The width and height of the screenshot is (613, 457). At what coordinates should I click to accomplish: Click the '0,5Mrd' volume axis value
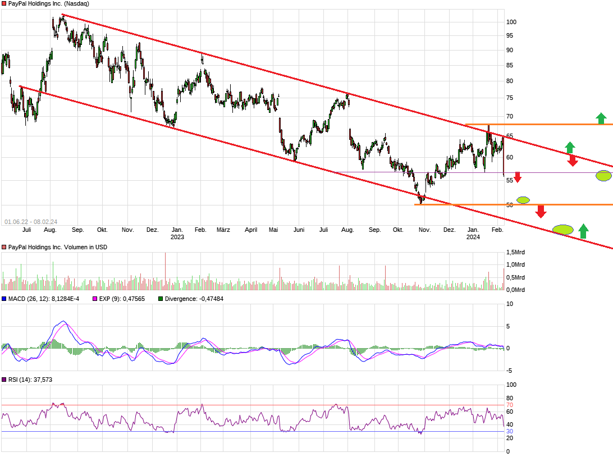coord(515,277)
